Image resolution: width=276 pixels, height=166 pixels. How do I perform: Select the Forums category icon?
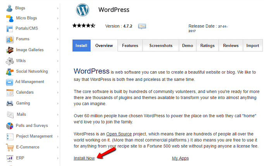coord(10,39)
